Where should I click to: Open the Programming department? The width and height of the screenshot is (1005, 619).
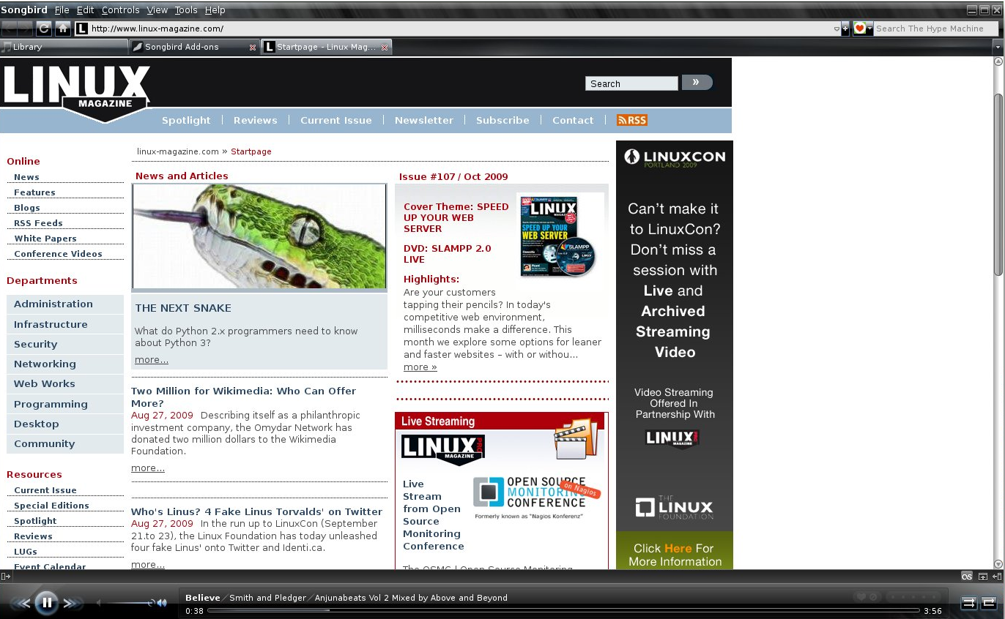pos(65,405)
